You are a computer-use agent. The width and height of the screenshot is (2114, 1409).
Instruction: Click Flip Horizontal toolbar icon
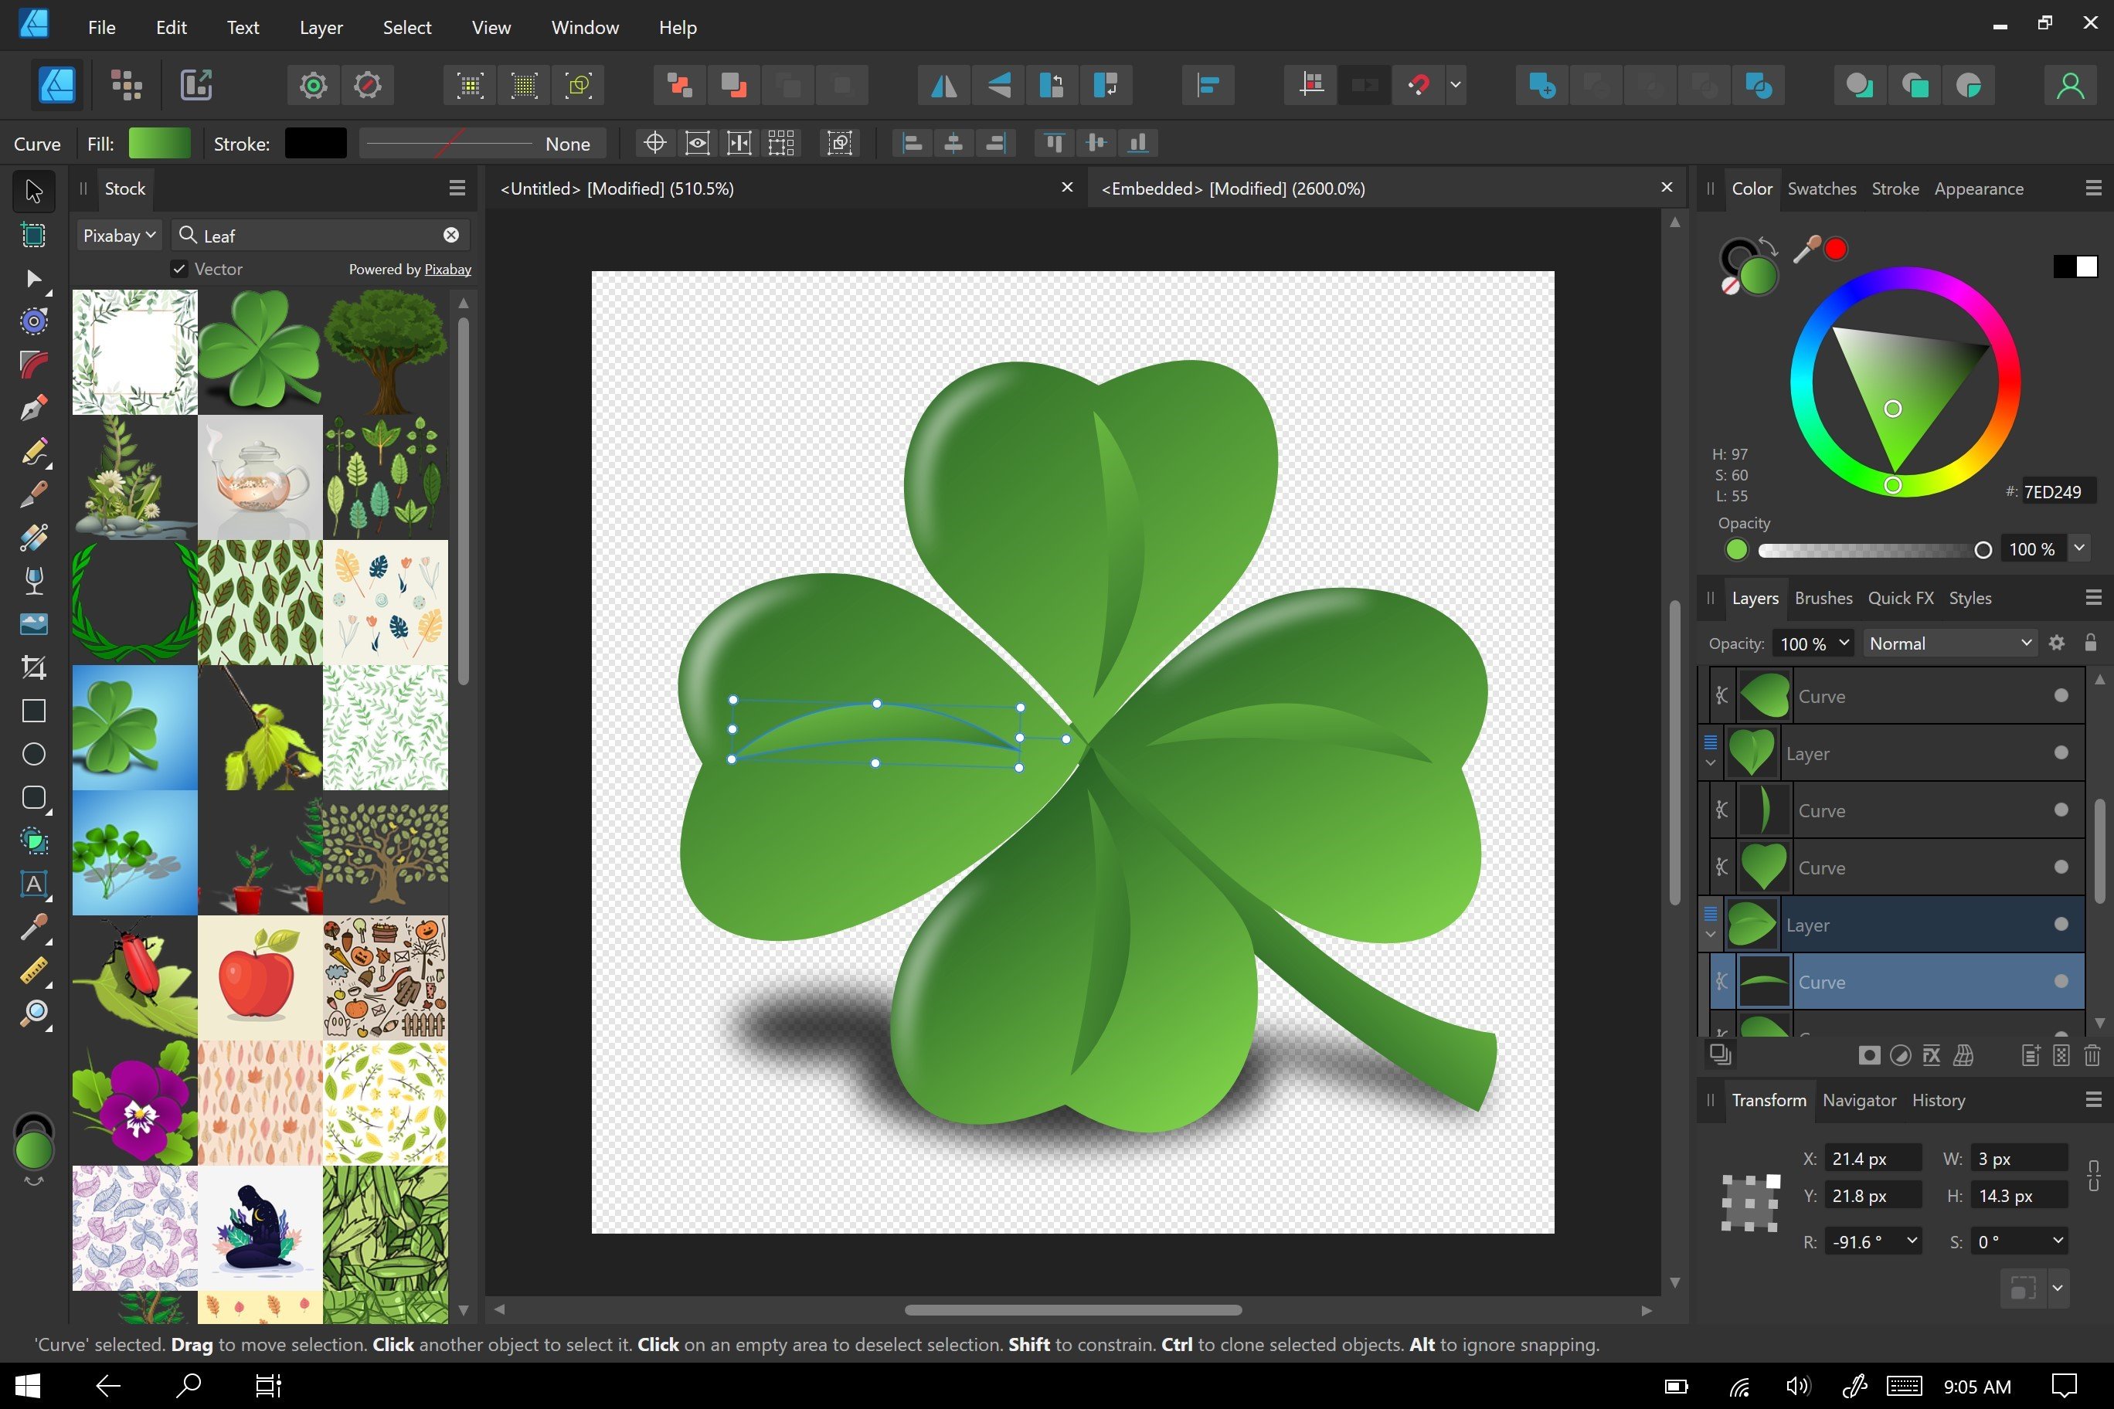943,86
